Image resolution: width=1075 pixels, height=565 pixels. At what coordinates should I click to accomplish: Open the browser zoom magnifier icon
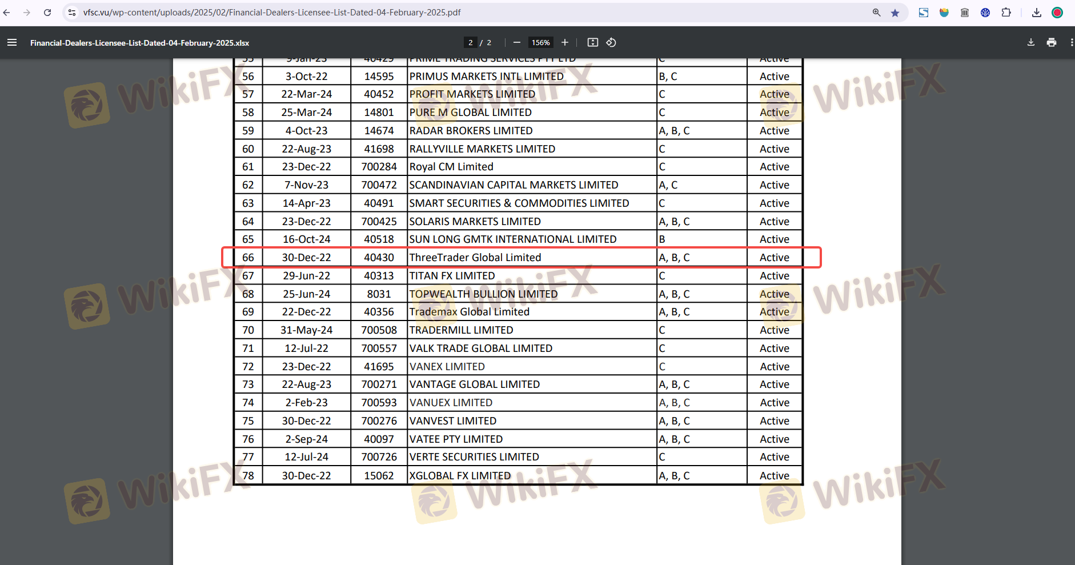tap(877, 13)
